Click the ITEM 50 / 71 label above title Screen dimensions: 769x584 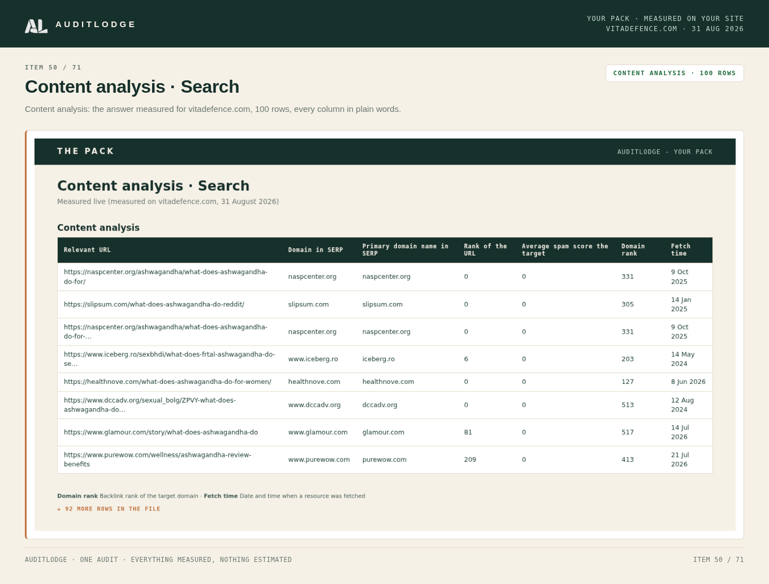pos(53,67)
